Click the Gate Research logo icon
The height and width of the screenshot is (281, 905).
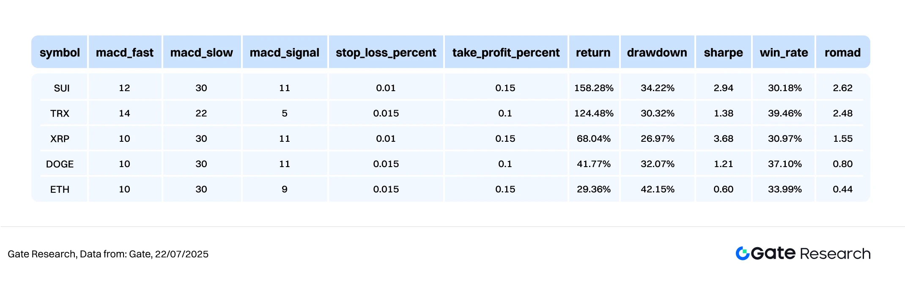tap(742, 253)
